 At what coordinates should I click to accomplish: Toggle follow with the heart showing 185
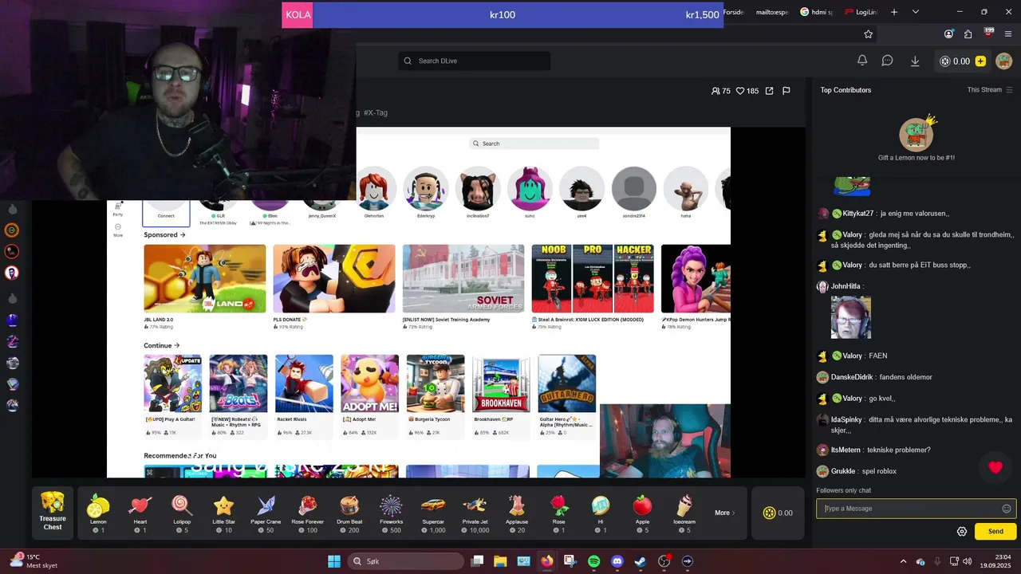(747, 91)
